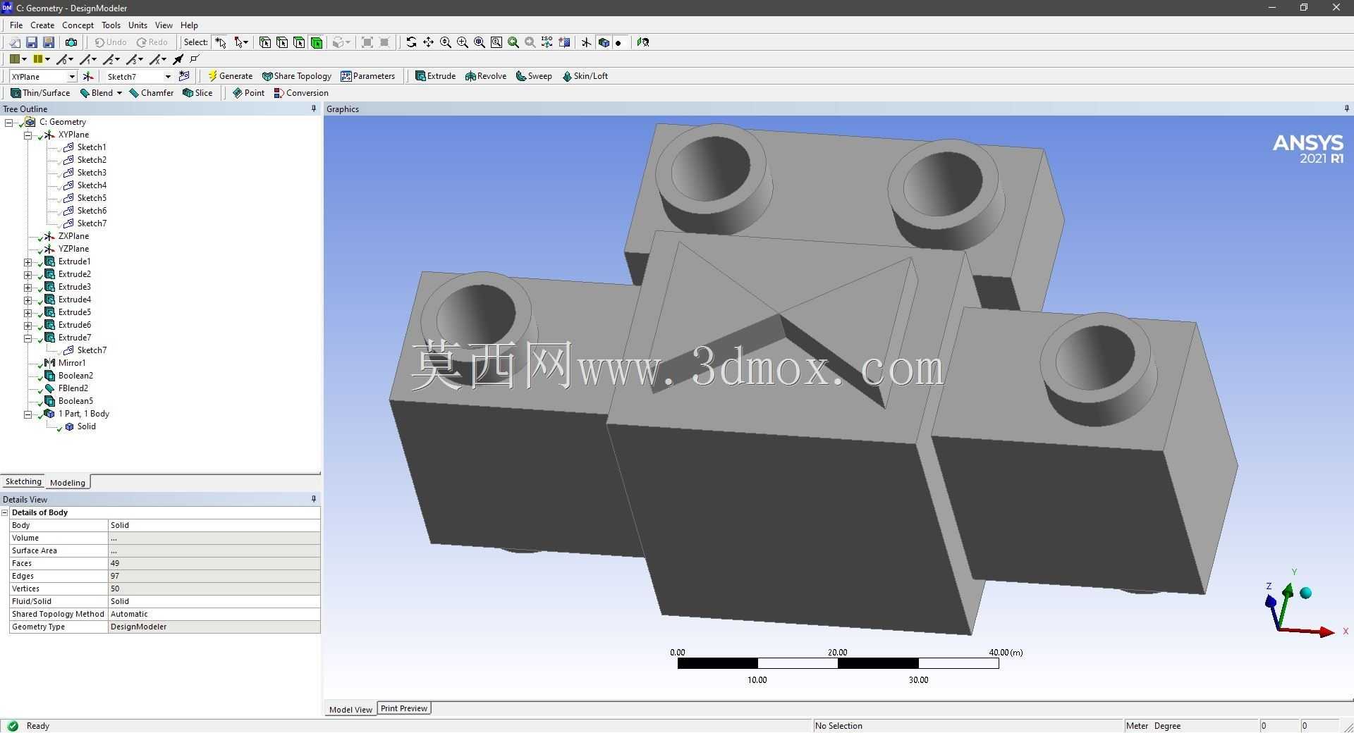Toggle the Display Points icon
The width and height of the screenshot is (1354, 733).
(618, 42)
